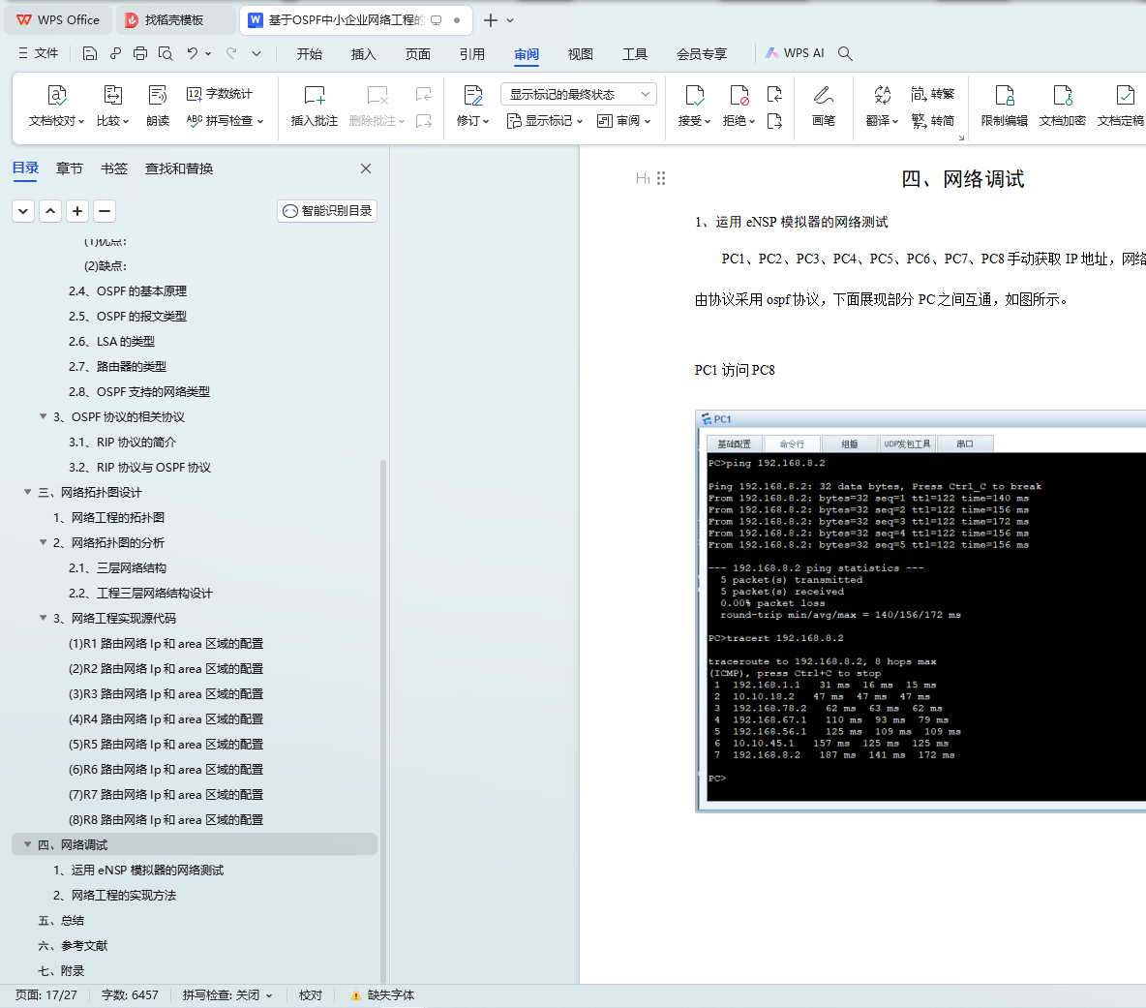Convert text with 转简
This screenshot has height=1008, width=1146.
click(x=933, y=121)
